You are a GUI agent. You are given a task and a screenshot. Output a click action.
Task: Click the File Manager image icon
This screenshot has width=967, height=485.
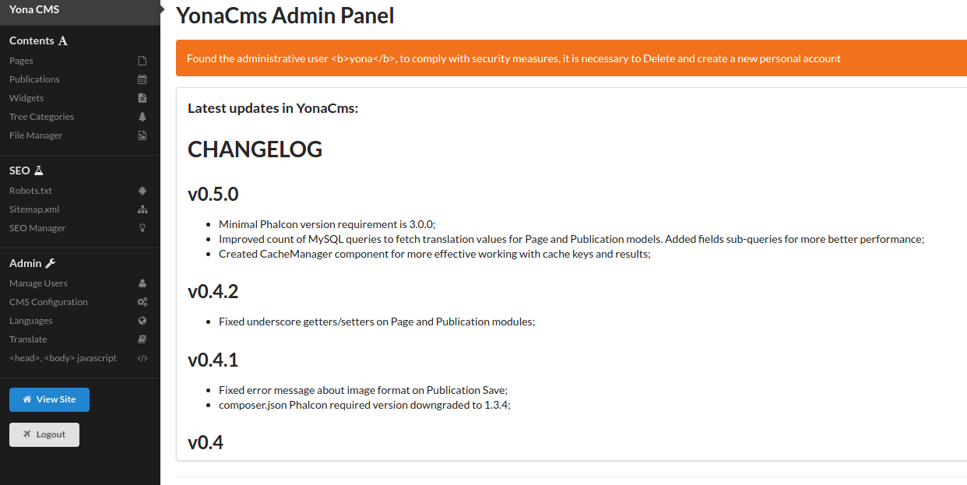tap(142, 135)
